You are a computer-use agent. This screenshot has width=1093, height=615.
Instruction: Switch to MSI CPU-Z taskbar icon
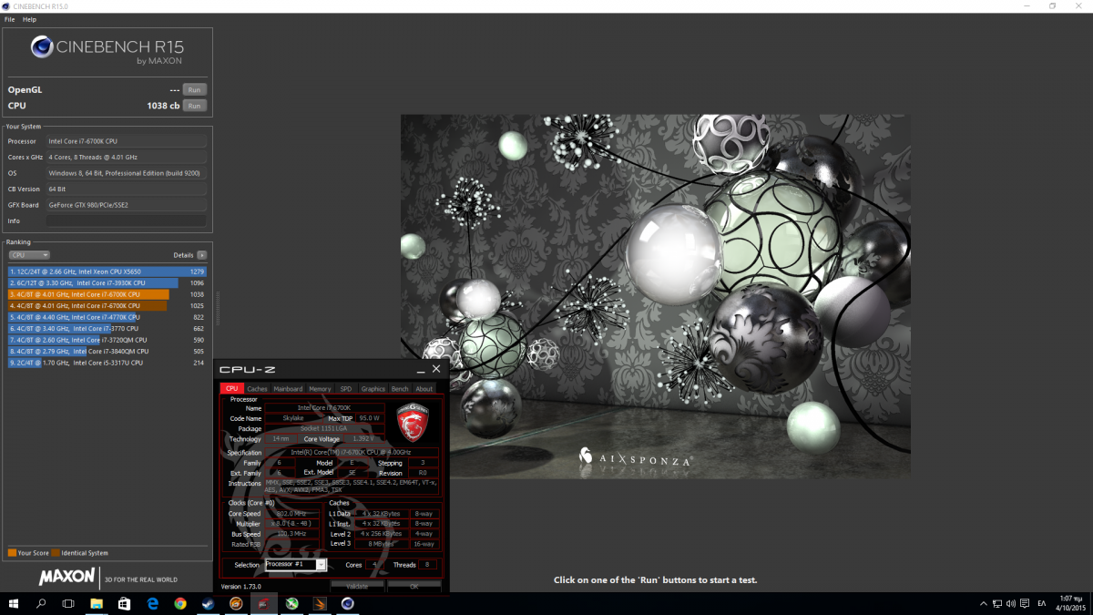tap(264, 603)
